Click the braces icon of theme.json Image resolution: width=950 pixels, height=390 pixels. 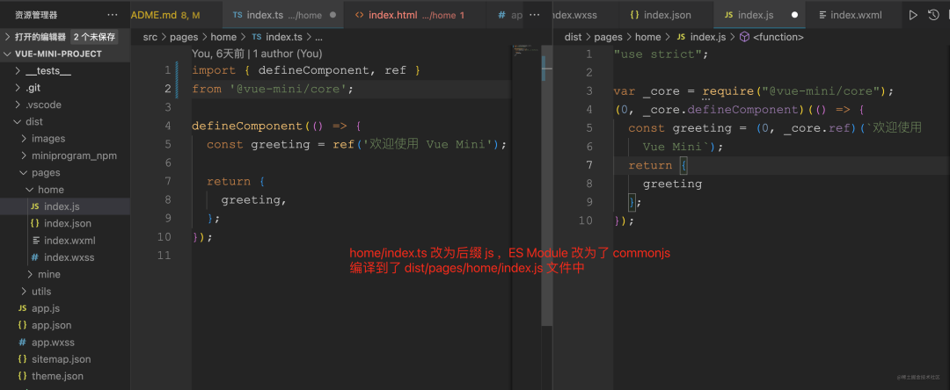22,376
